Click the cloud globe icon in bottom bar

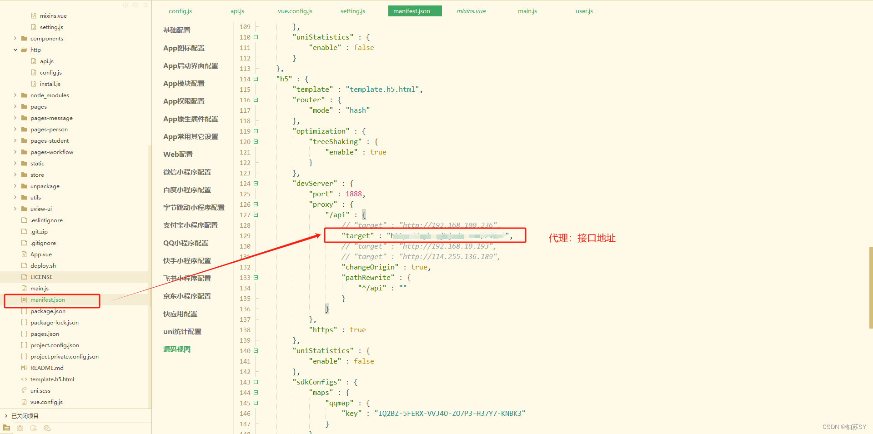47,428
